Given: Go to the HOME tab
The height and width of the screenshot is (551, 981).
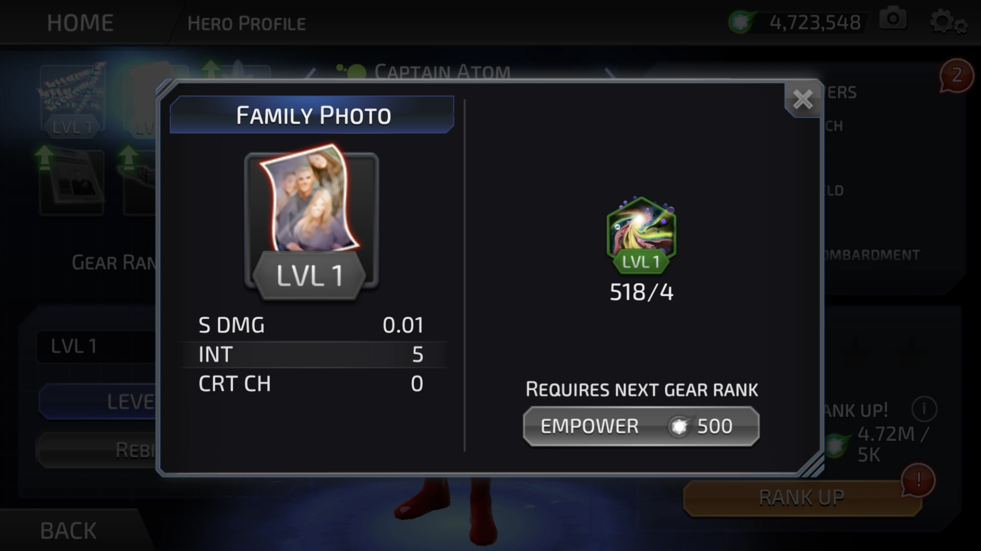Looking at the screenshot, I should click(80, 23).
